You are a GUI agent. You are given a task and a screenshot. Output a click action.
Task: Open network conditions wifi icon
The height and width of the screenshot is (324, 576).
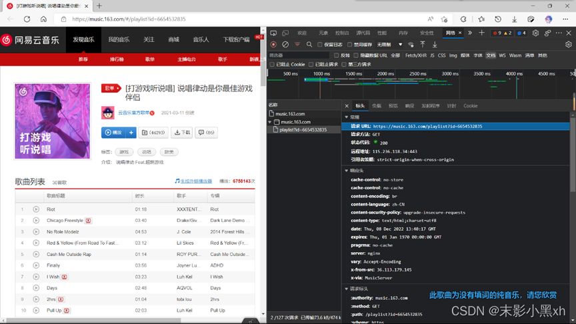[411, 45]
